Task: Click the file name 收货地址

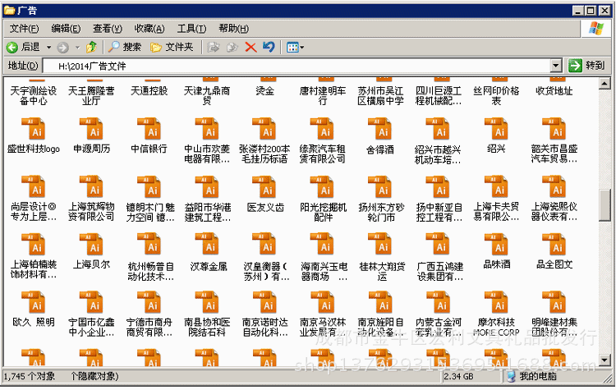Action: click(554, 90)
